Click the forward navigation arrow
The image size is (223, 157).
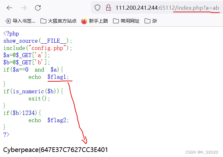(x=24, y=8)
